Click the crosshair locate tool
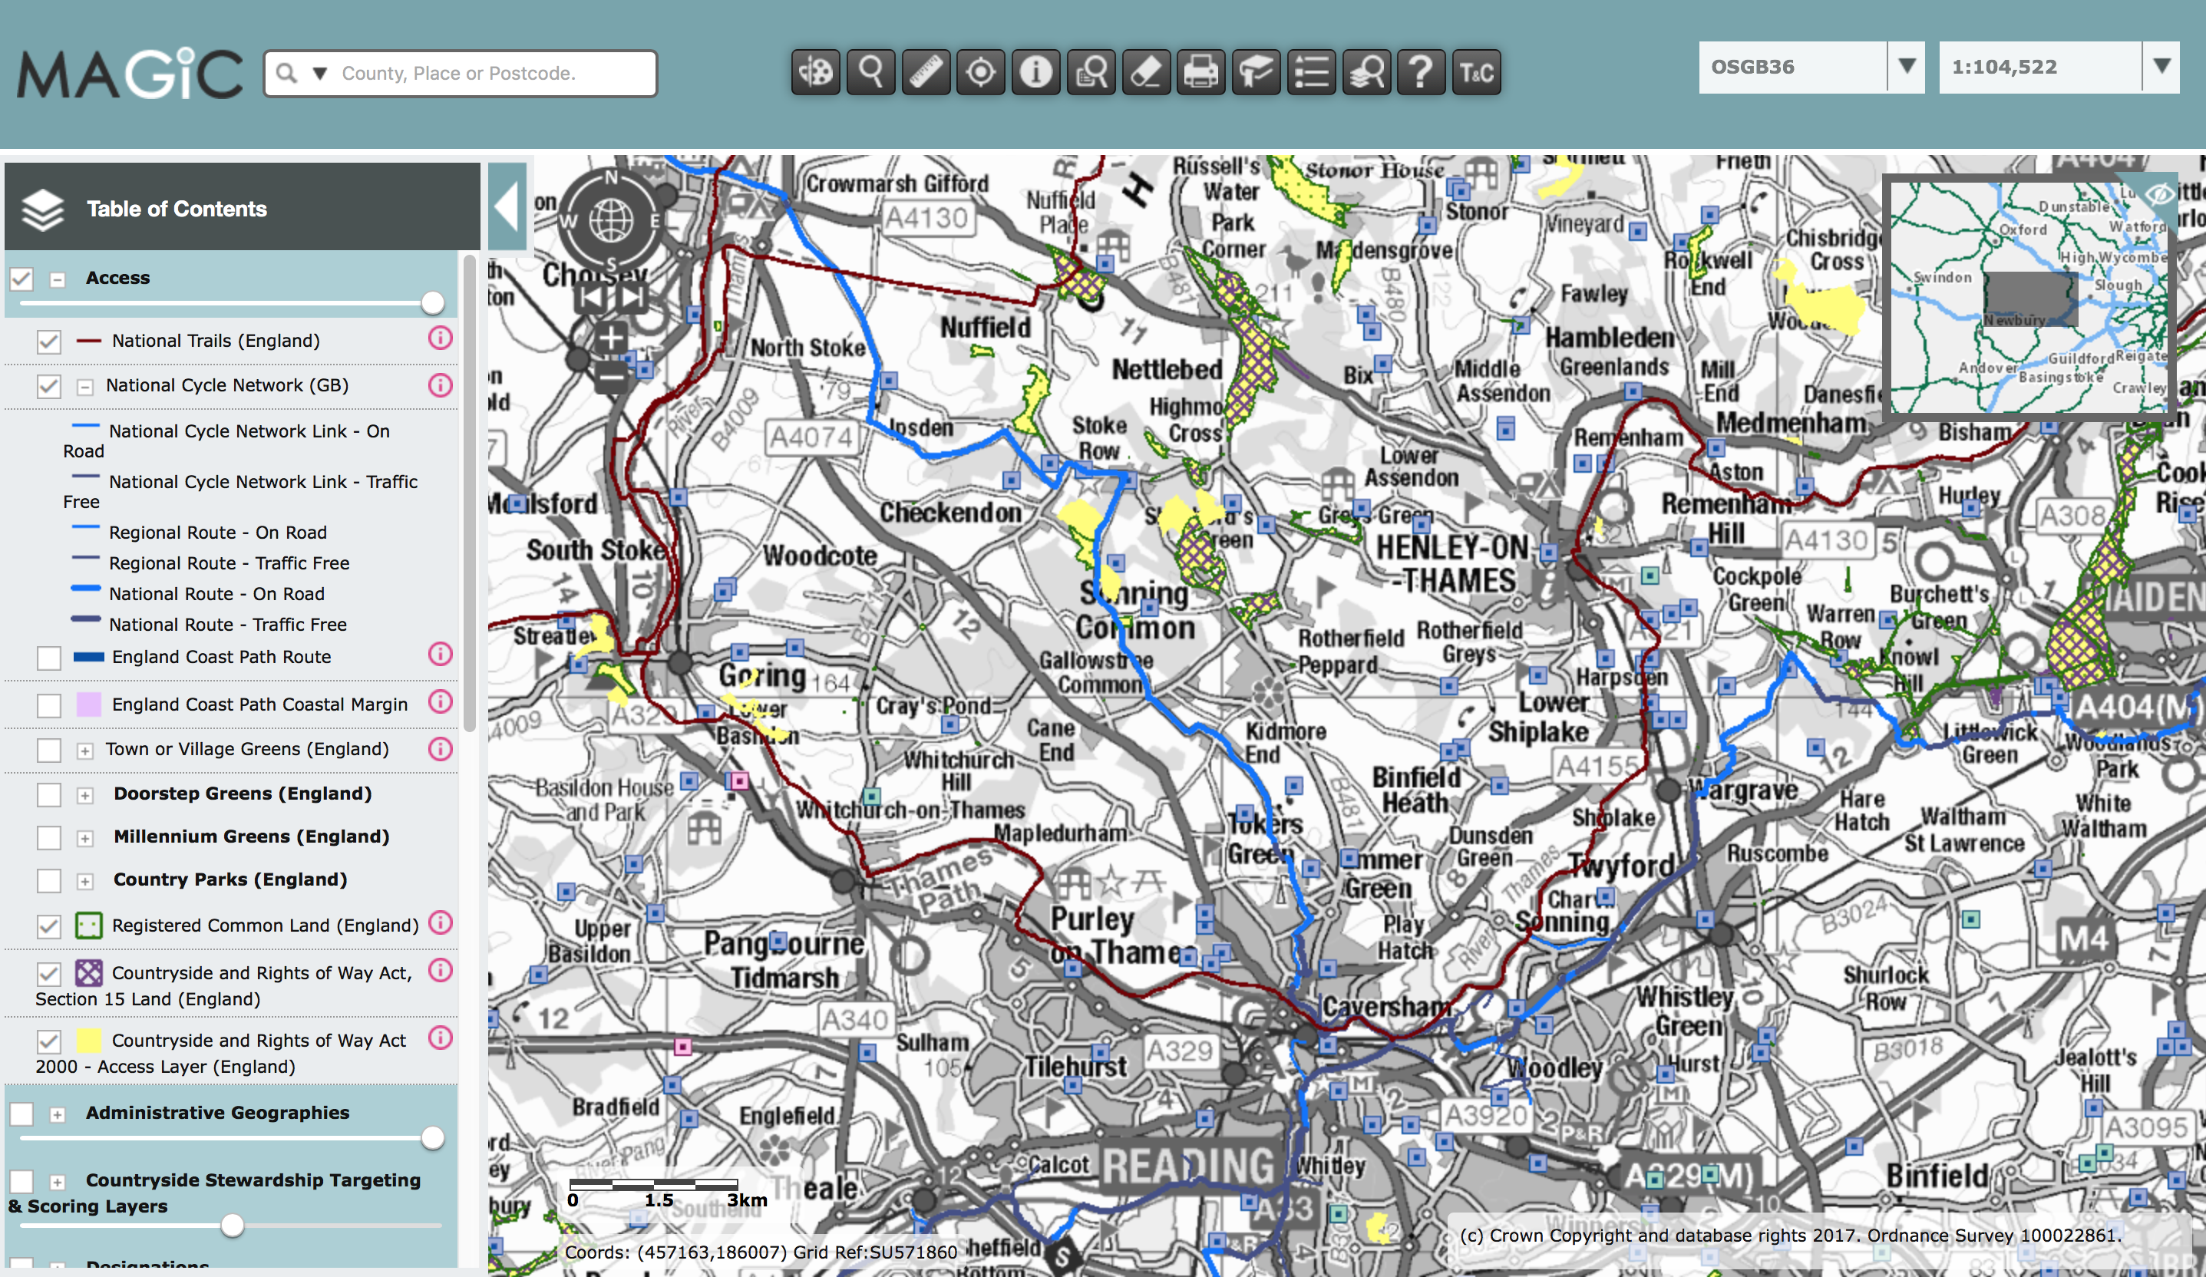Viewport: 2206px width, 1277px height. [980, 72]
